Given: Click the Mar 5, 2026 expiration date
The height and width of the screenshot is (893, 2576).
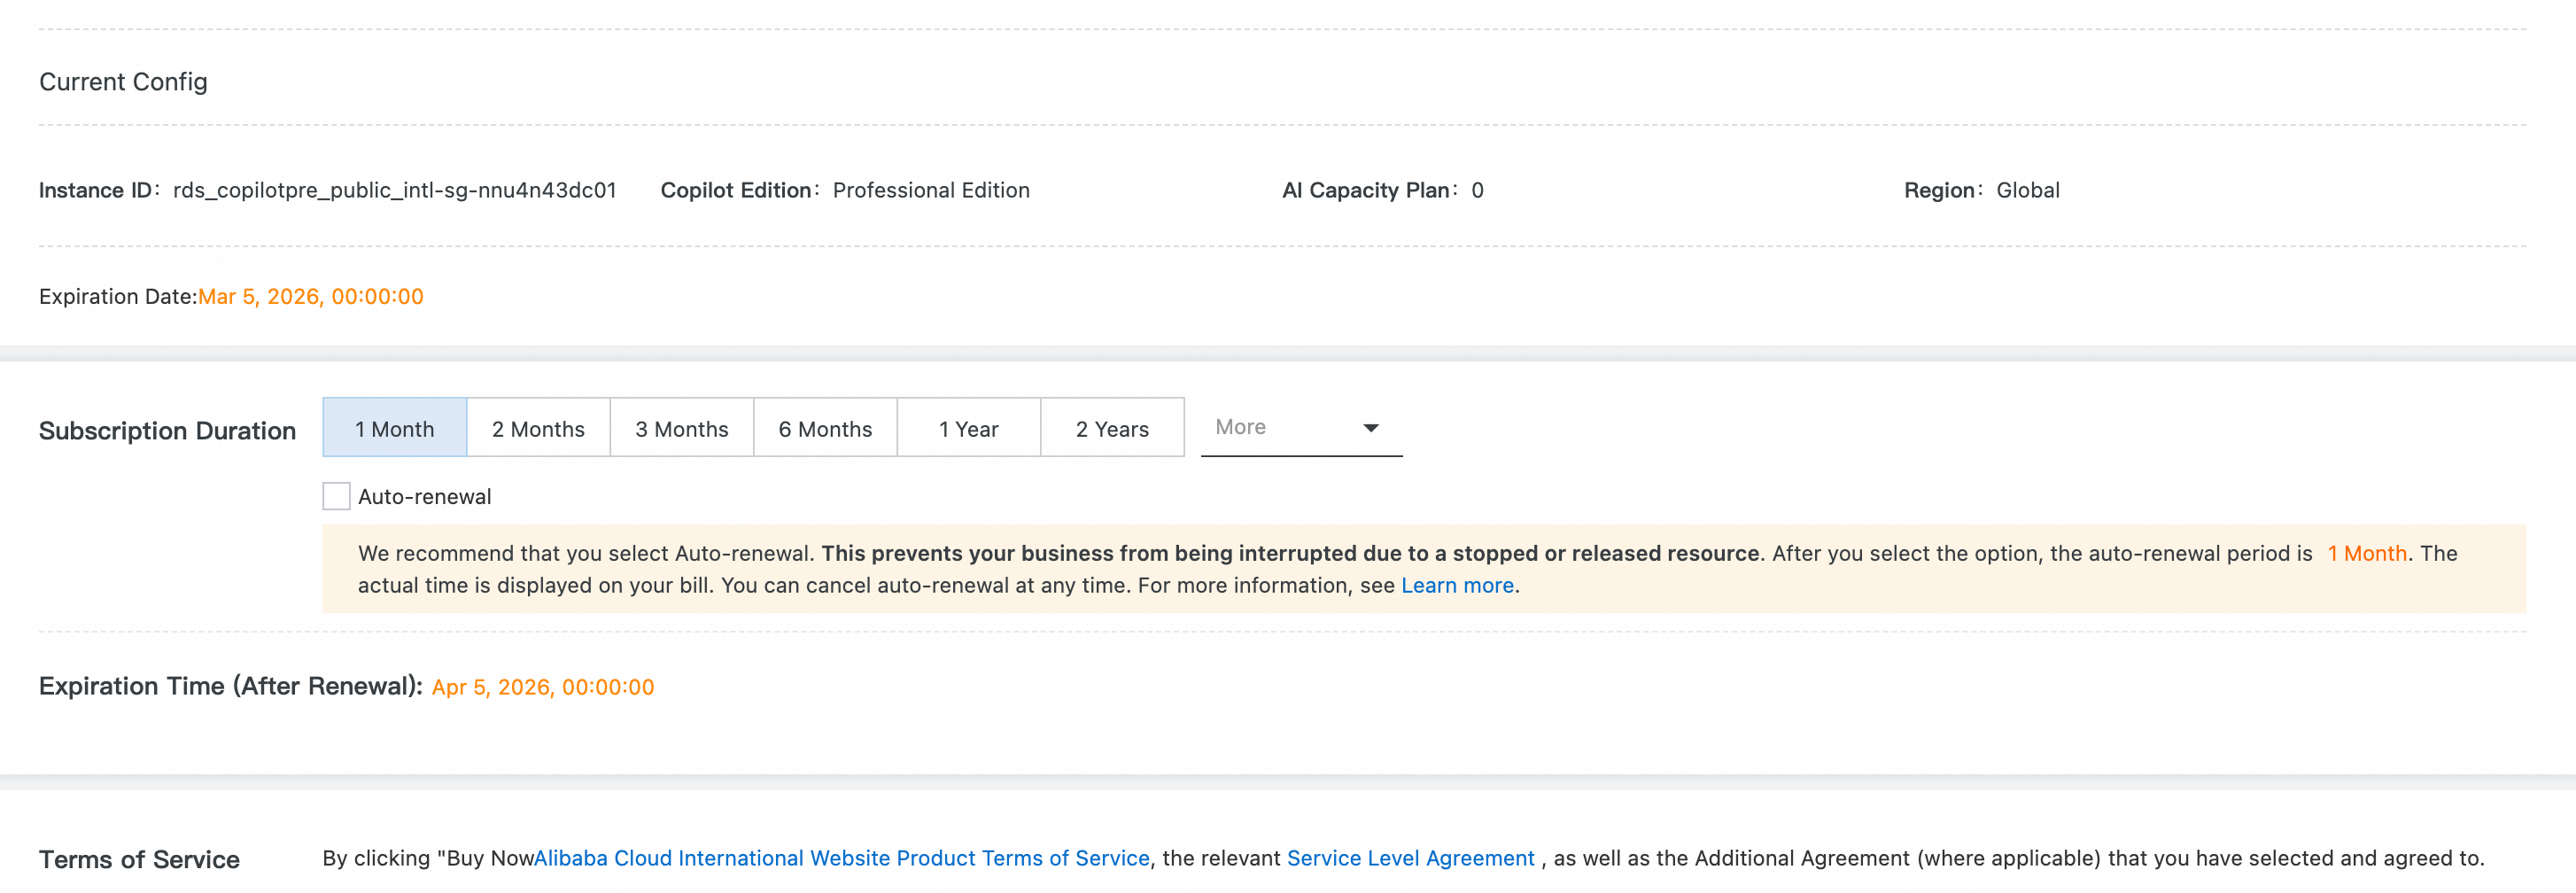Looking at the screenshot, I should click(x=310, y=297).
